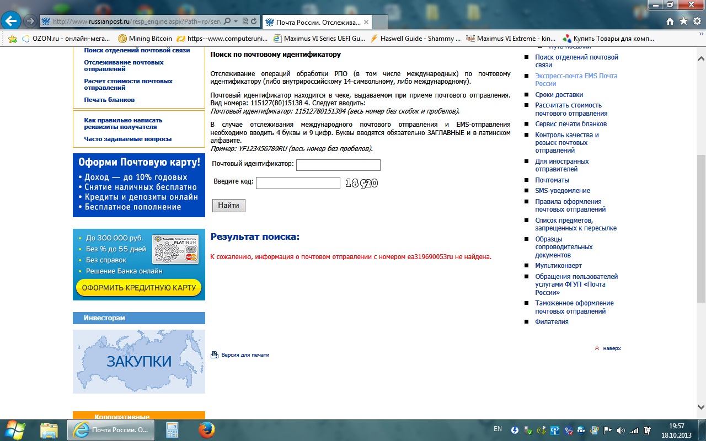Click the ЗАКУПКИ map banner
The height and width of the screenshot is (441, 706).
(139, 362)
